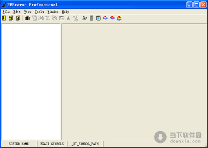Image resolution: width=208 pixels, height=148 pixels.
Task: Open the Help menu
Action: click(66, 12)
